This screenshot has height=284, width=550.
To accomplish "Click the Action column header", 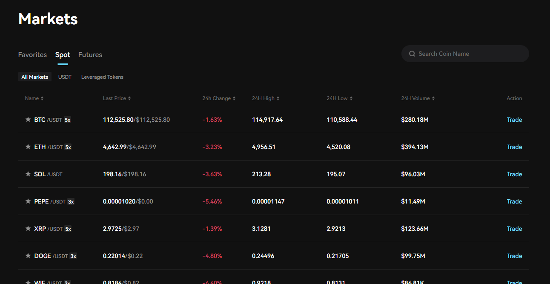I will 514,98.
